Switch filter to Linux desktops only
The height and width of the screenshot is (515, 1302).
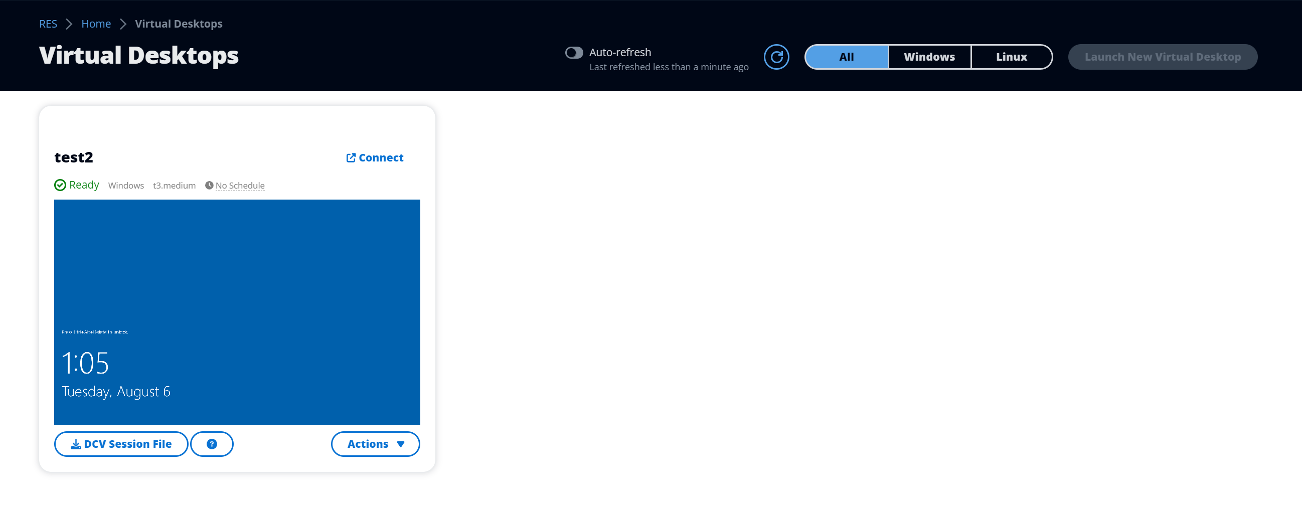click(1011, 57)
